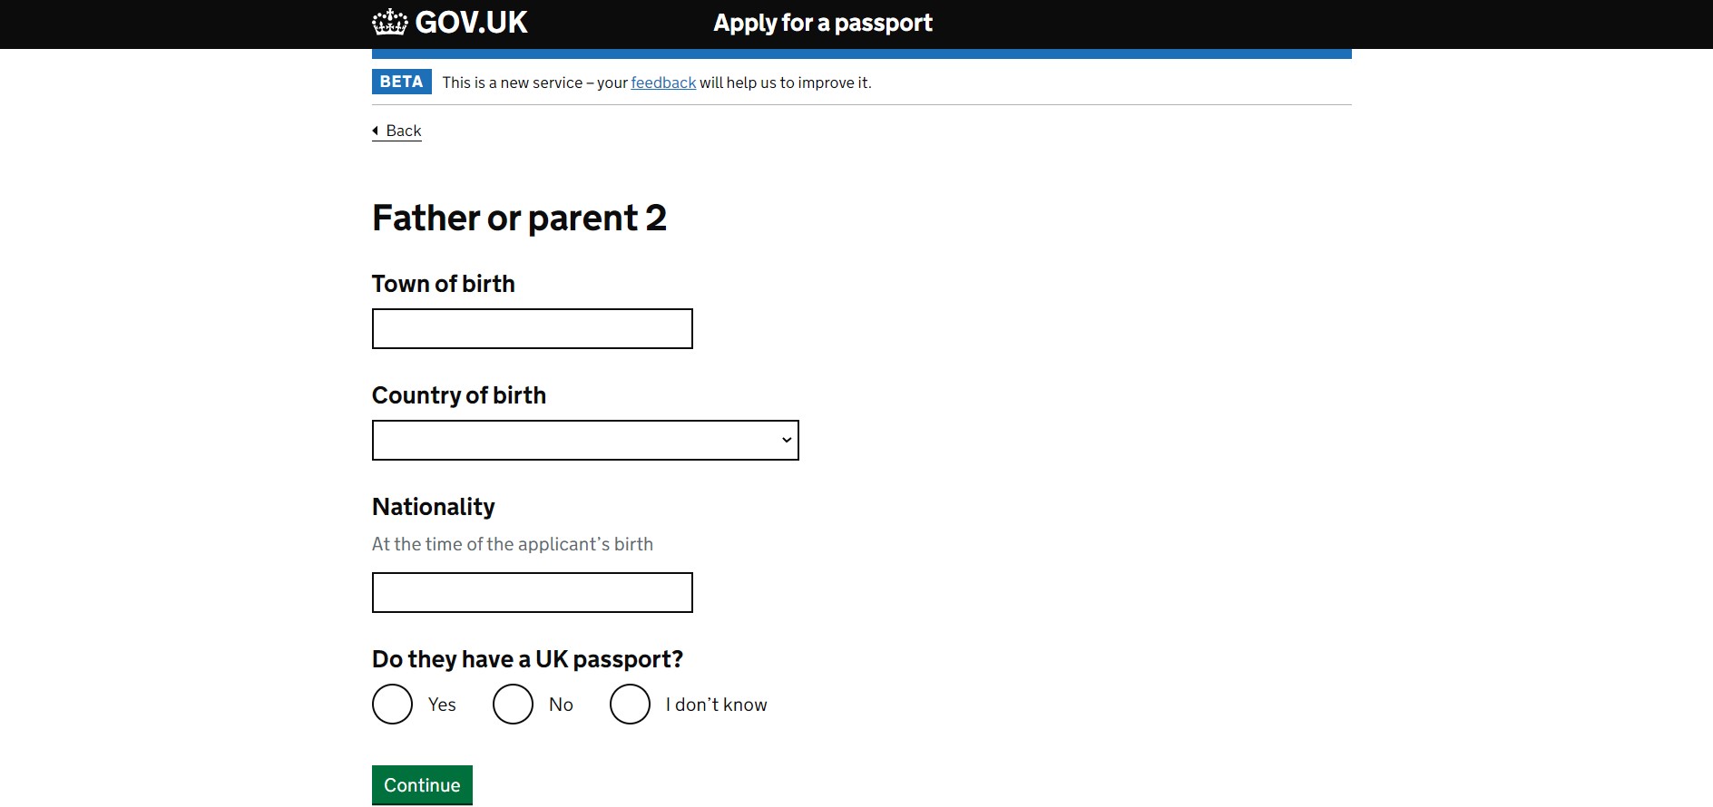Click the blue BETA badge
The height and width of the screenshot is (807, 1713).
[x=401, y=82]
